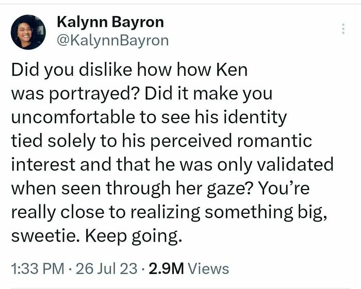Open the 2.9M view count number

(165, 268)
